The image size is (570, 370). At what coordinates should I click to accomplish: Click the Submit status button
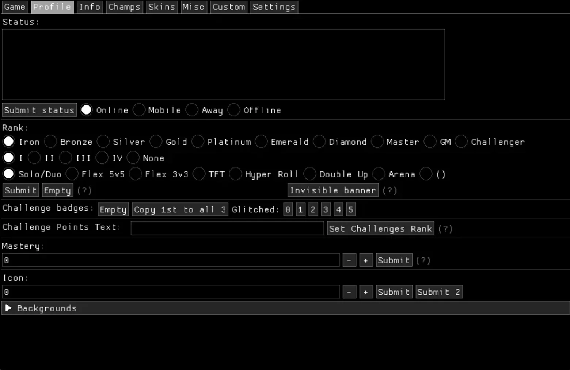click(39, 110)
